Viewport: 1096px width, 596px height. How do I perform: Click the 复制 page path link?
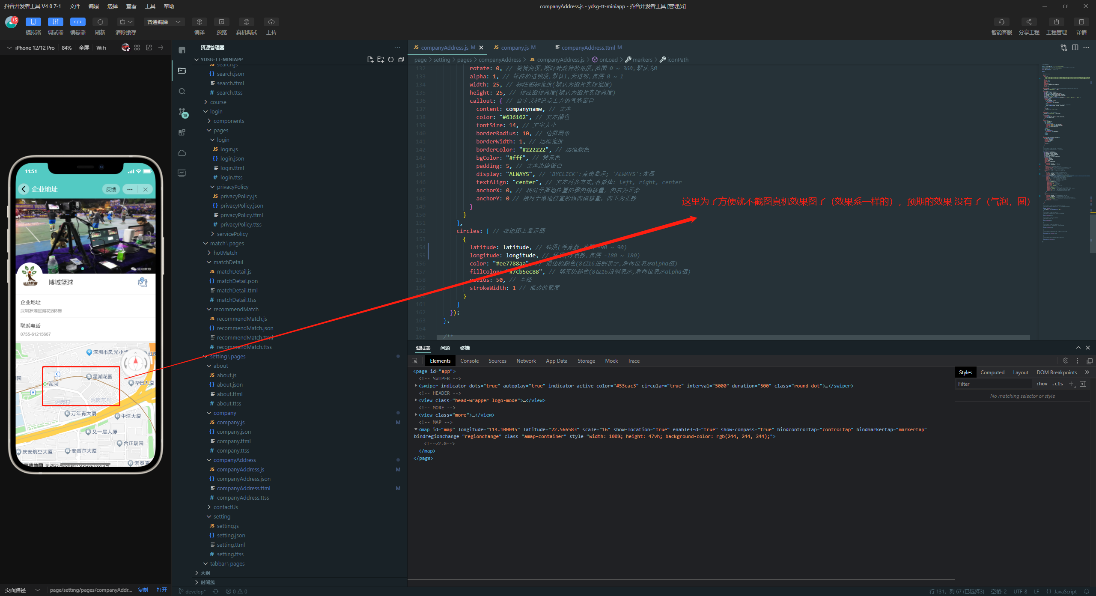pyautogui.click(x=143, y=590)
